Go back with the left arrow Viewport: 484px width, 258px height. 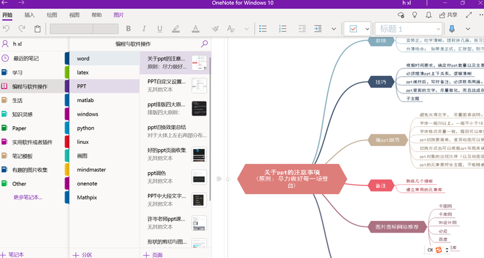coord(5,3)
